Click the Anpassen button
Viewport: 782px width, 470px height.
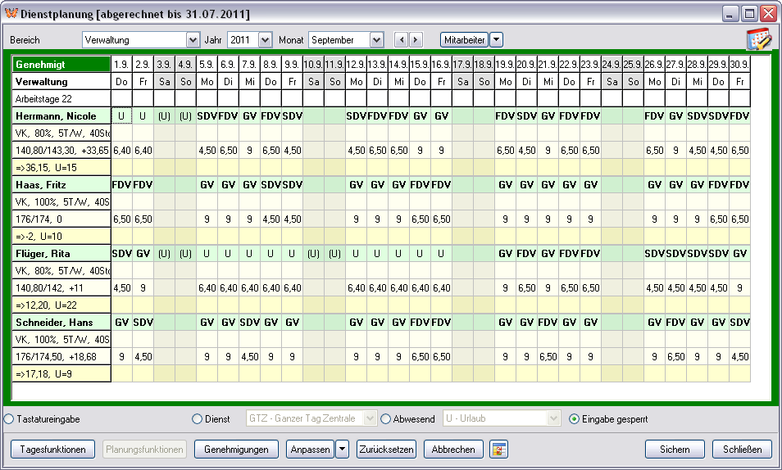tap(310, 449)
